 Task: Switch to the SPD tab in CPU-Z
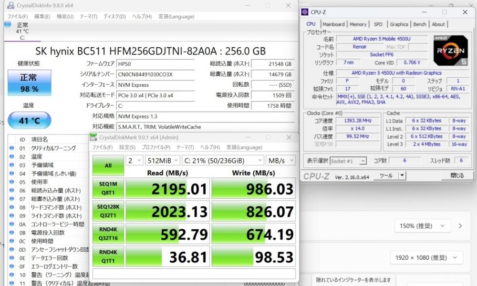tap(378, 24)
